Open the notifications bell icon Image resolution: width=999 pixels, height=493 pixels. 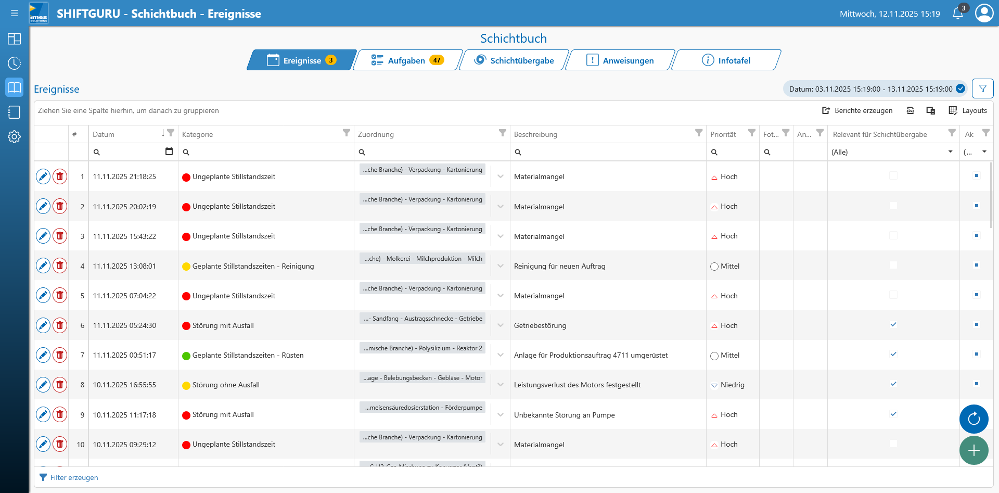coord(957,14)
